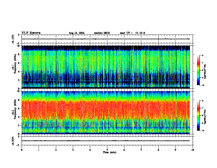Viewport: 217px width, 168px height.
Task: Click the station=MOS label
Action: pos(102,33)
